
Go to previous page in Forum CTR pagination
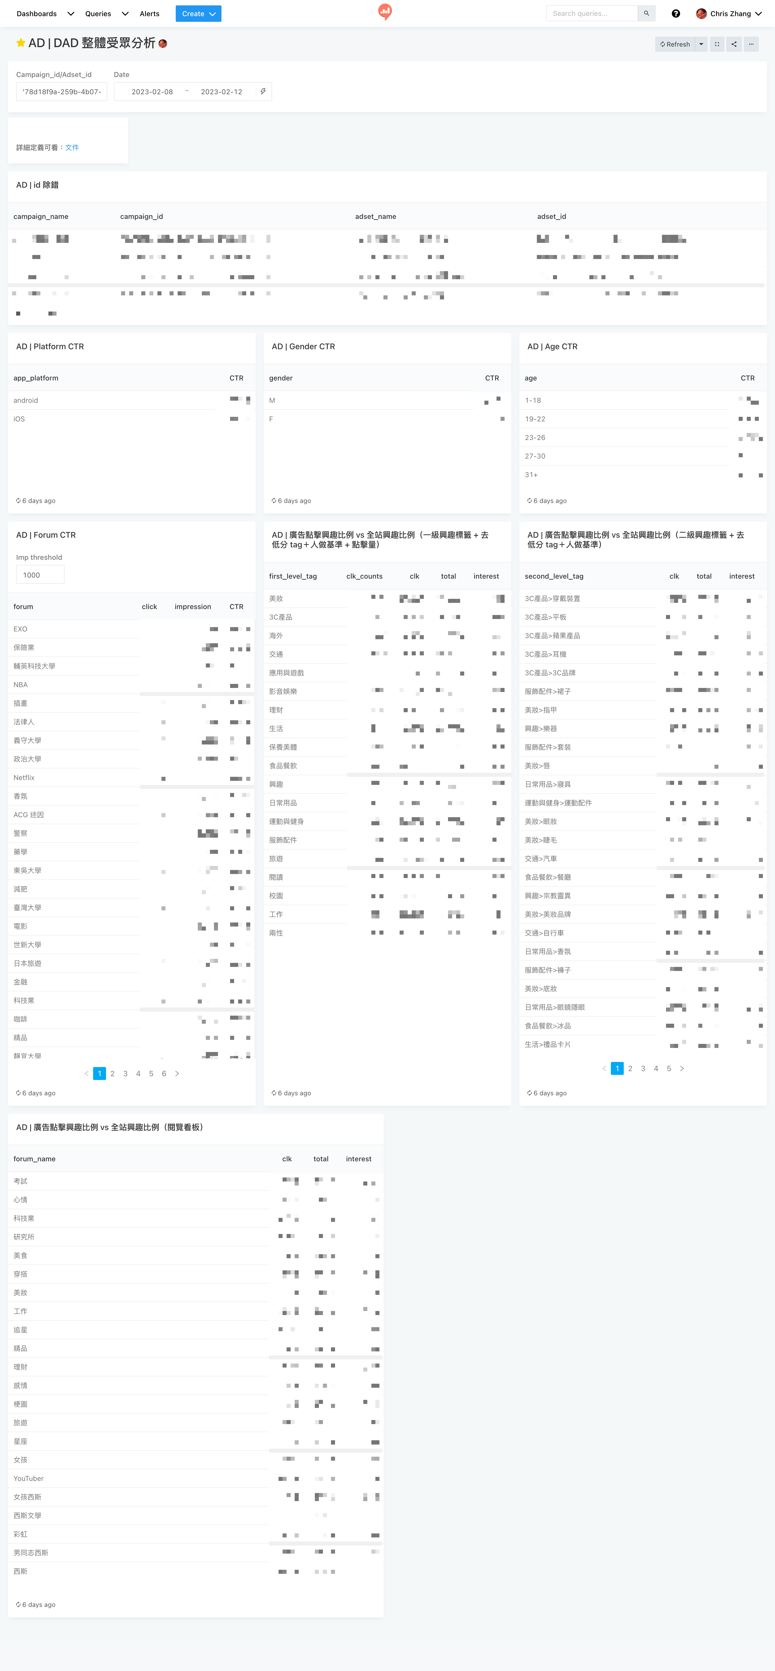pyautogui.click(x=86, y=1074)
